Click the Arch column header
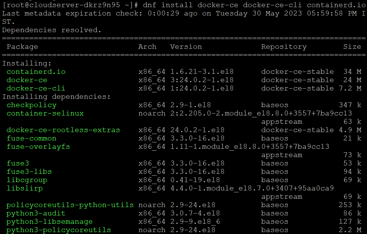The width and height of the screenshot is (367, 234). pyautogui.click(x=147, y=47)
